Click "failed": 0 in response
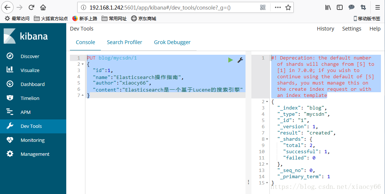Screen dimensions: 385x194 click(x=299, y=158)
